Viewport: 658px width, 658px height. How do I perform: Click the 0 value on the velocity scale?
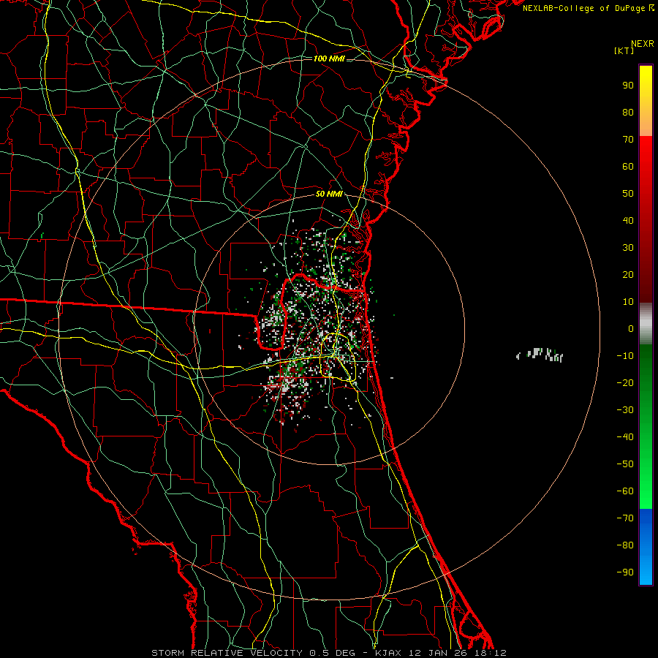click(x=631, y=328)
